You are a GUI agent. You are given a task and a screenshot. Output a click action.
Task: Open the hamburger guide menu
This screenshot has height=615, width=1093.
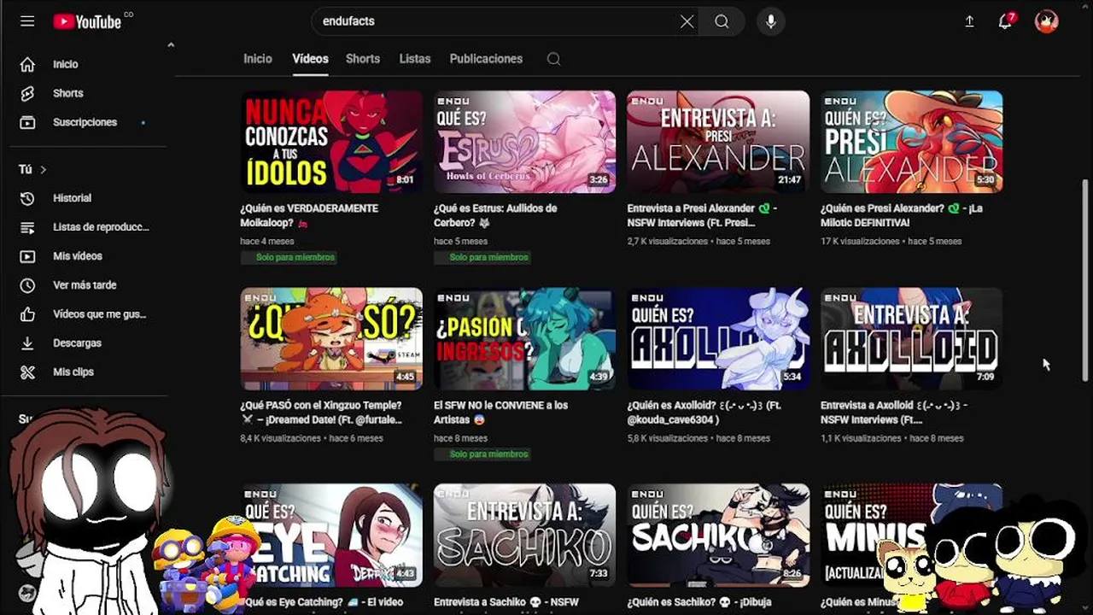point(27,21)
